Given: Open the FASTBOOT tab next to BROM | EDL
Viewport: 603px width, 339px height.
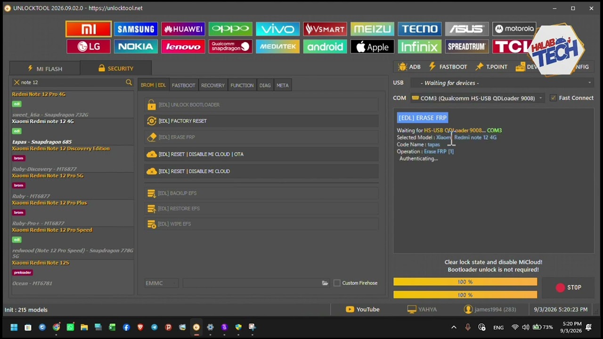Looking at the screenshot, I should click(183, 85).
